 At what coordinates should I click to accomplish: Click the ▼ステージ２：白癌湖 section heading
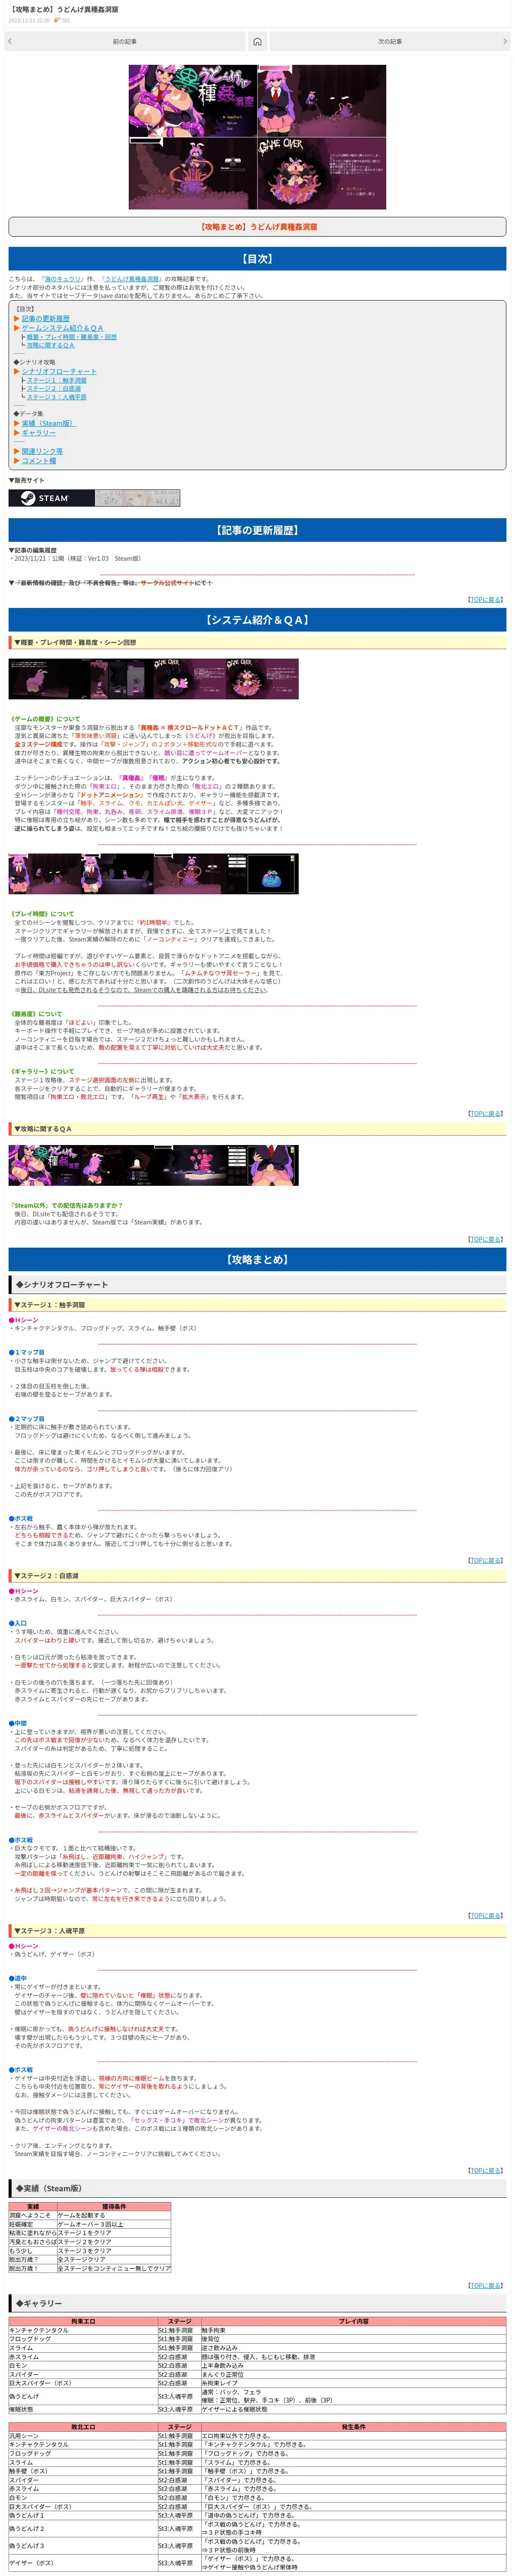(x=257, y=1576)
